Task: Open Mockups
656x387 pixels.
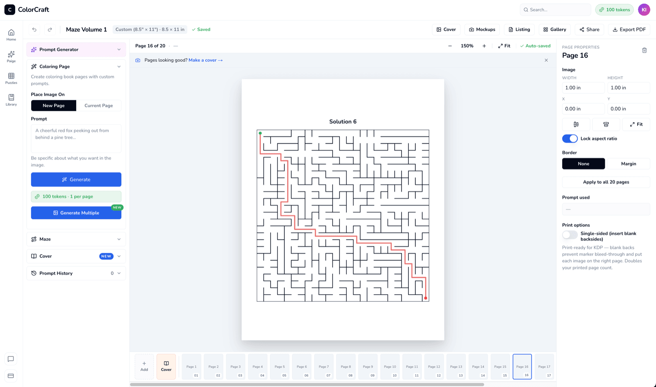Action: (x=482, y=29)
